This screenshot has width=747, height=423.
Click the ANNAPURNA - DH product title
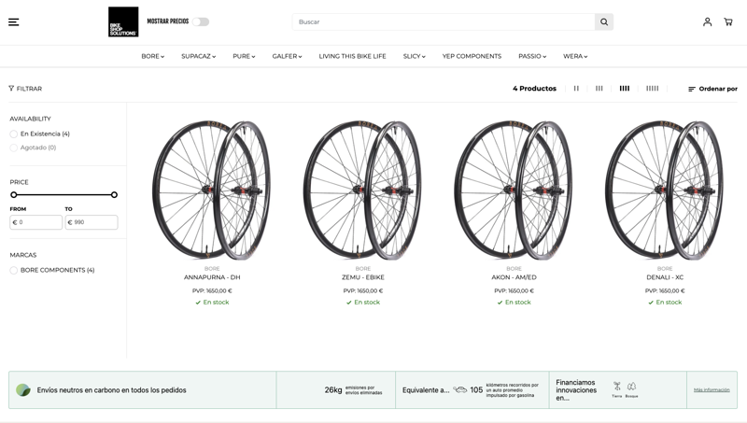(x=212, y=277)
